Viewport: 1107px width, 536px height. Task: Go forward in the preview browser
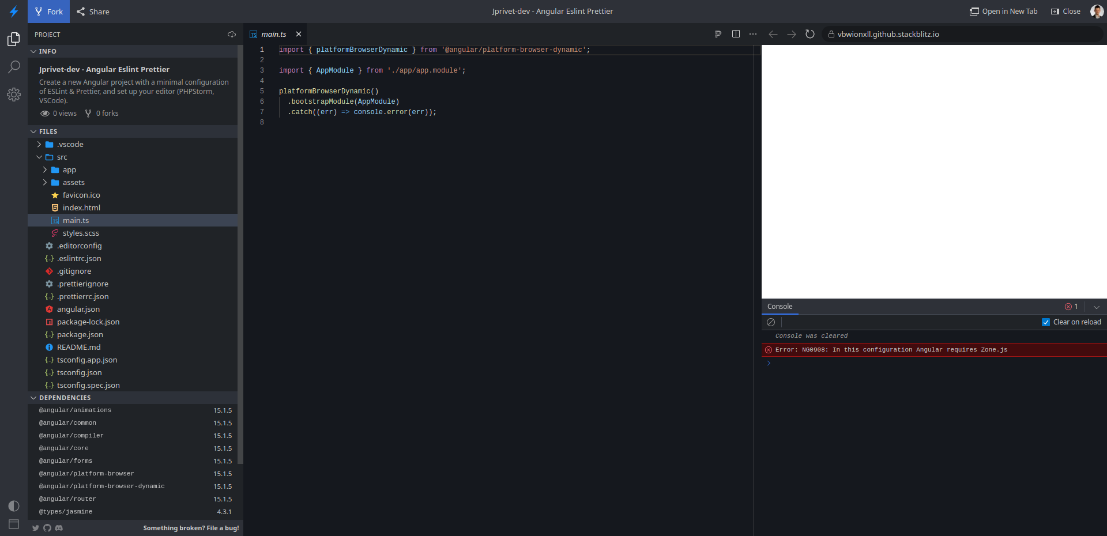[792, 35]
